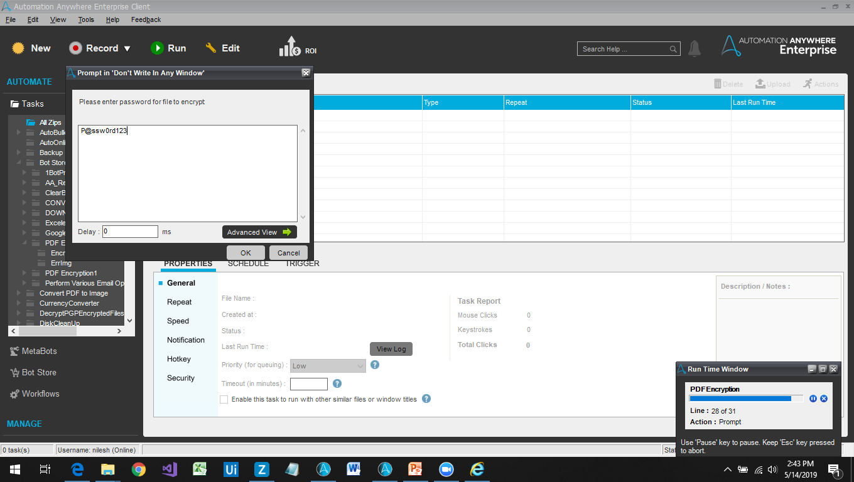
Task: Select the Hotkey properties section
Action: pyautogui.click(x=179, y=359)
